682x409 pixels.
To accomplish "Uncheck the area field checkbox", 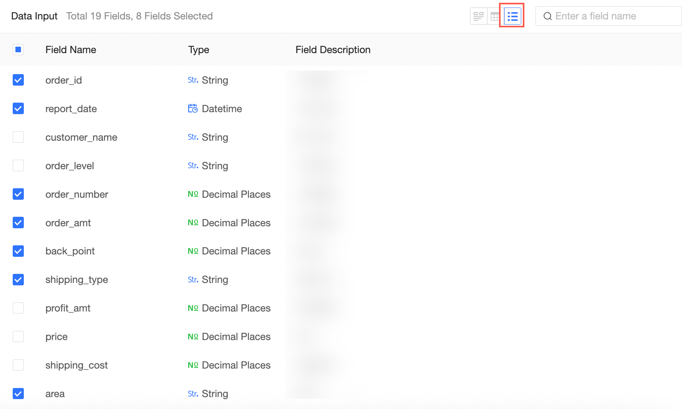I will click(x=18, y=394).
